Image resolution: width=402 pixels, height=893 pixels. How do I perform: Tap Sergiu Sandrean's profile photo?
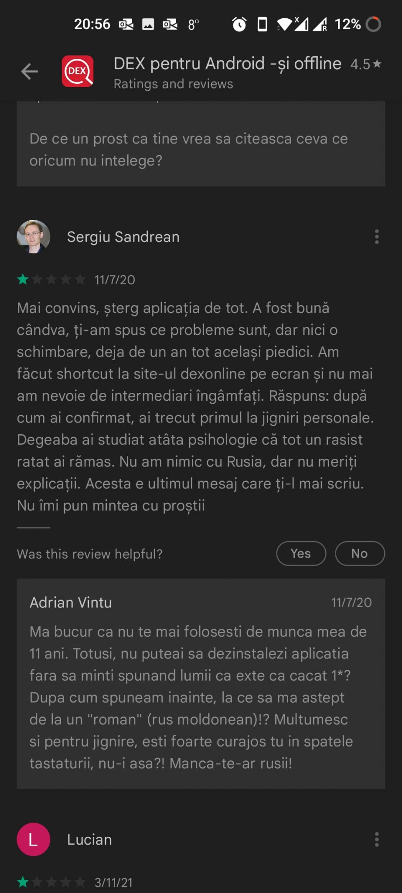(x=34, y=237)
